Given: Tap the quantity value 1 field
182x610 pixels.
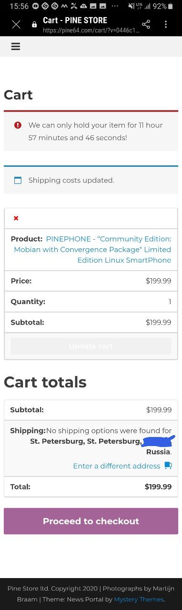Looking at the screenshot, I should [x=170, y=302].
